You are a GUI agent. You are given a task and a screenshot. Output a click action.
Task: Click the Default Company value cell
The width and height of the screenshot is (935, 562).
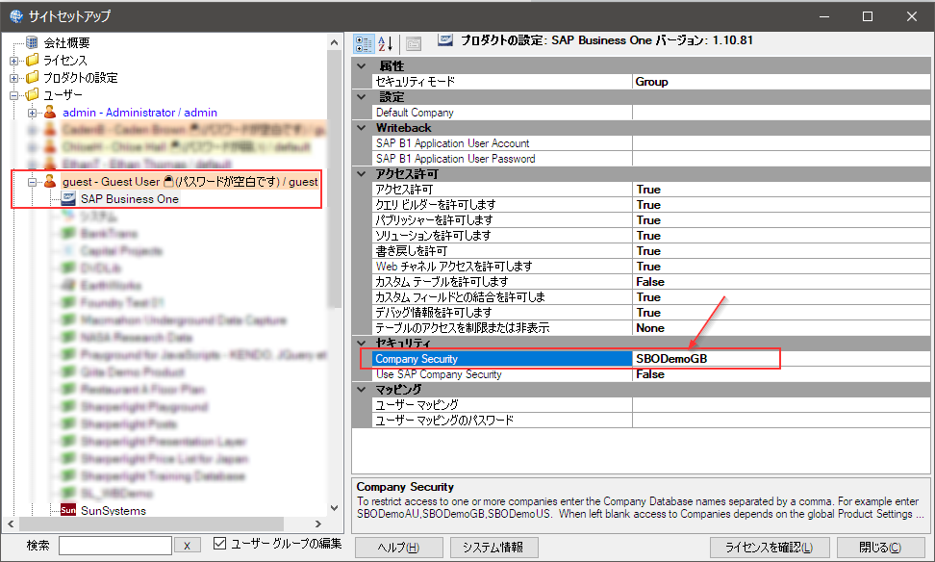(781, 113)
